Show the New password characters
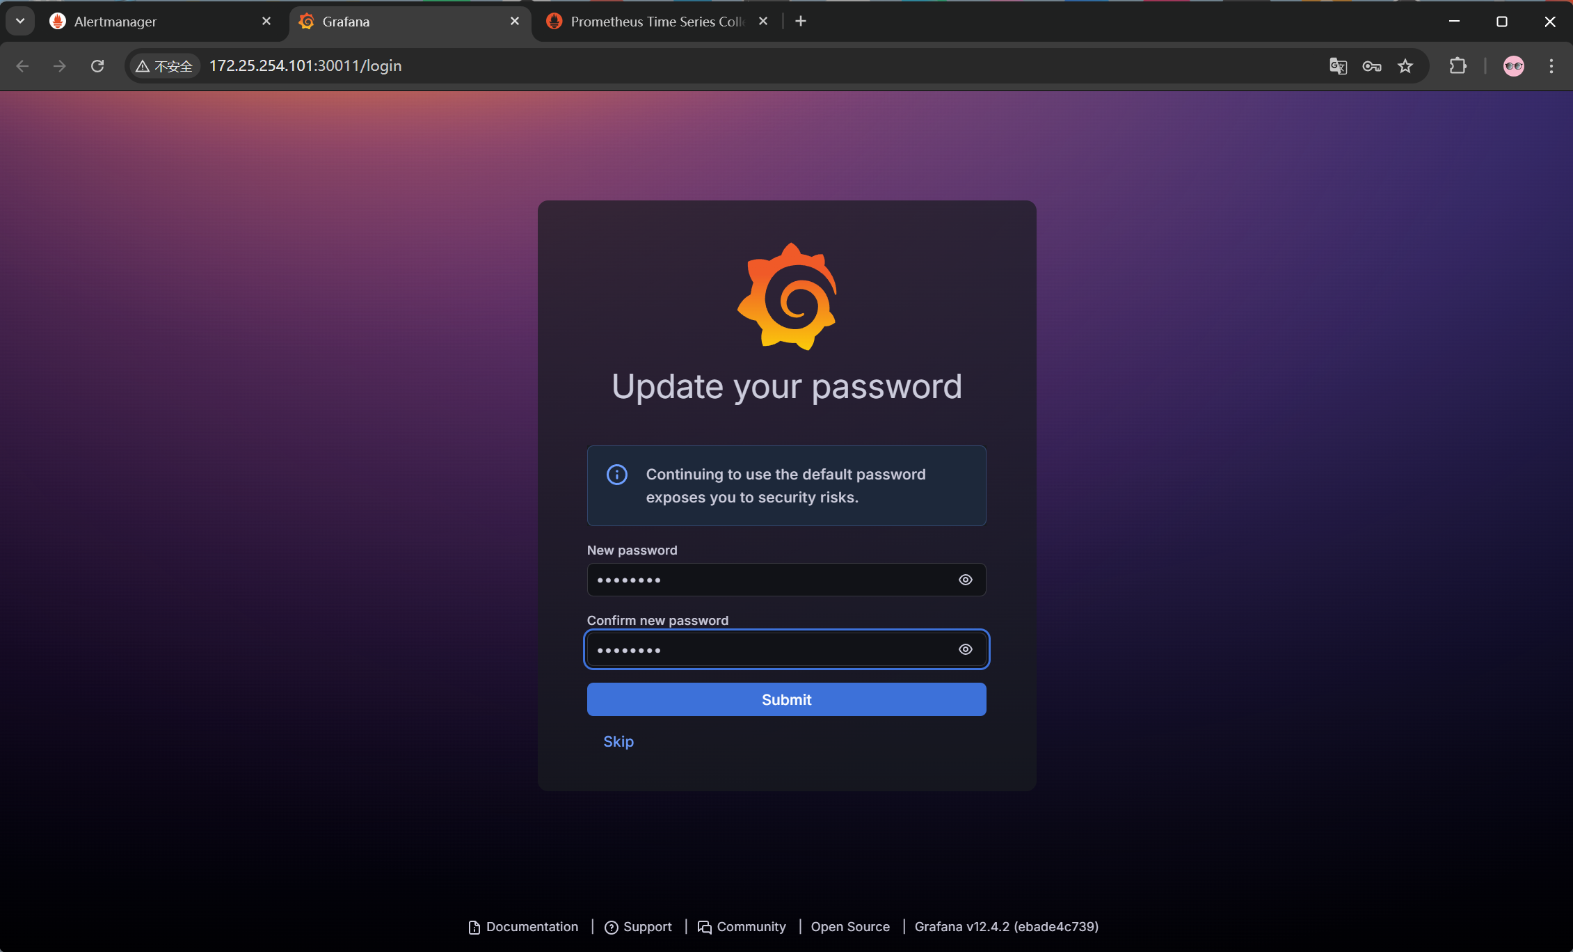1573x952 pixels. [x=966, y=580]
